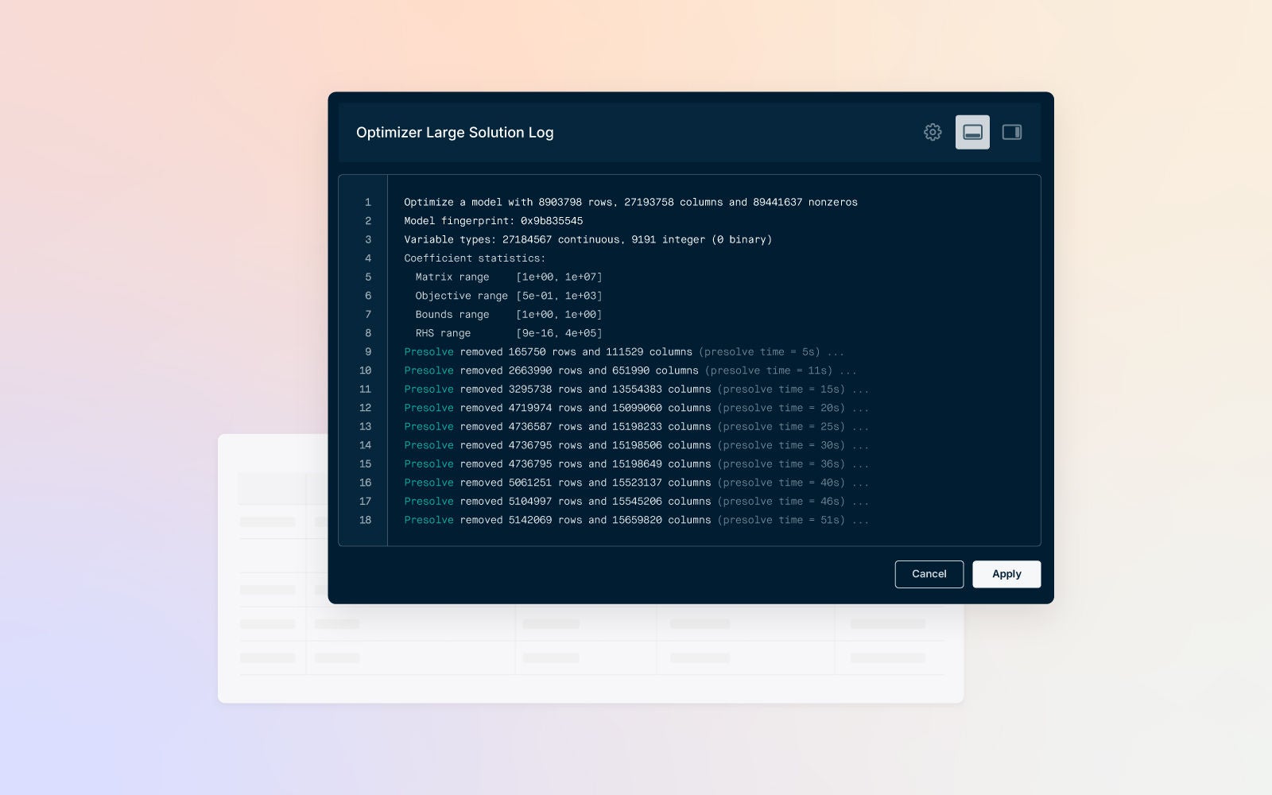Click the RHS range statistics line
The width and height of the screenshot is (1272, 795).
pyautogui.click(x=502, y=332)
